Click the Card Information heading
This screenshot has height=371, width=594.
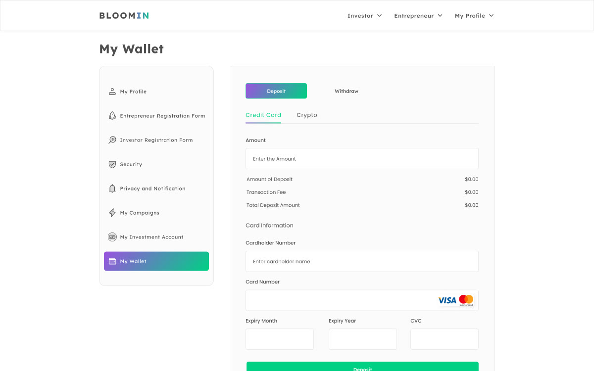[x=269, y=225]
